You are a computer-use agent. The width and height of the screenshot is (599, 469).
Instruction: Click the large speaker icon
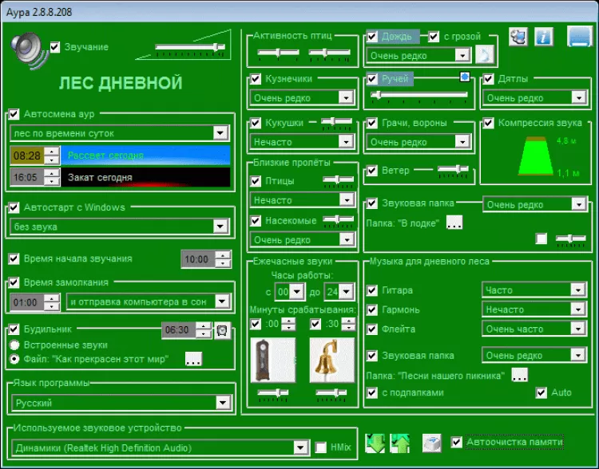click(x=30, y=51)
